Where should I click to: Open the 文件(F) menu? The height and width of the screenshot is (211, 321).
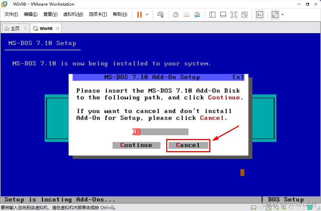pos(11,14)
